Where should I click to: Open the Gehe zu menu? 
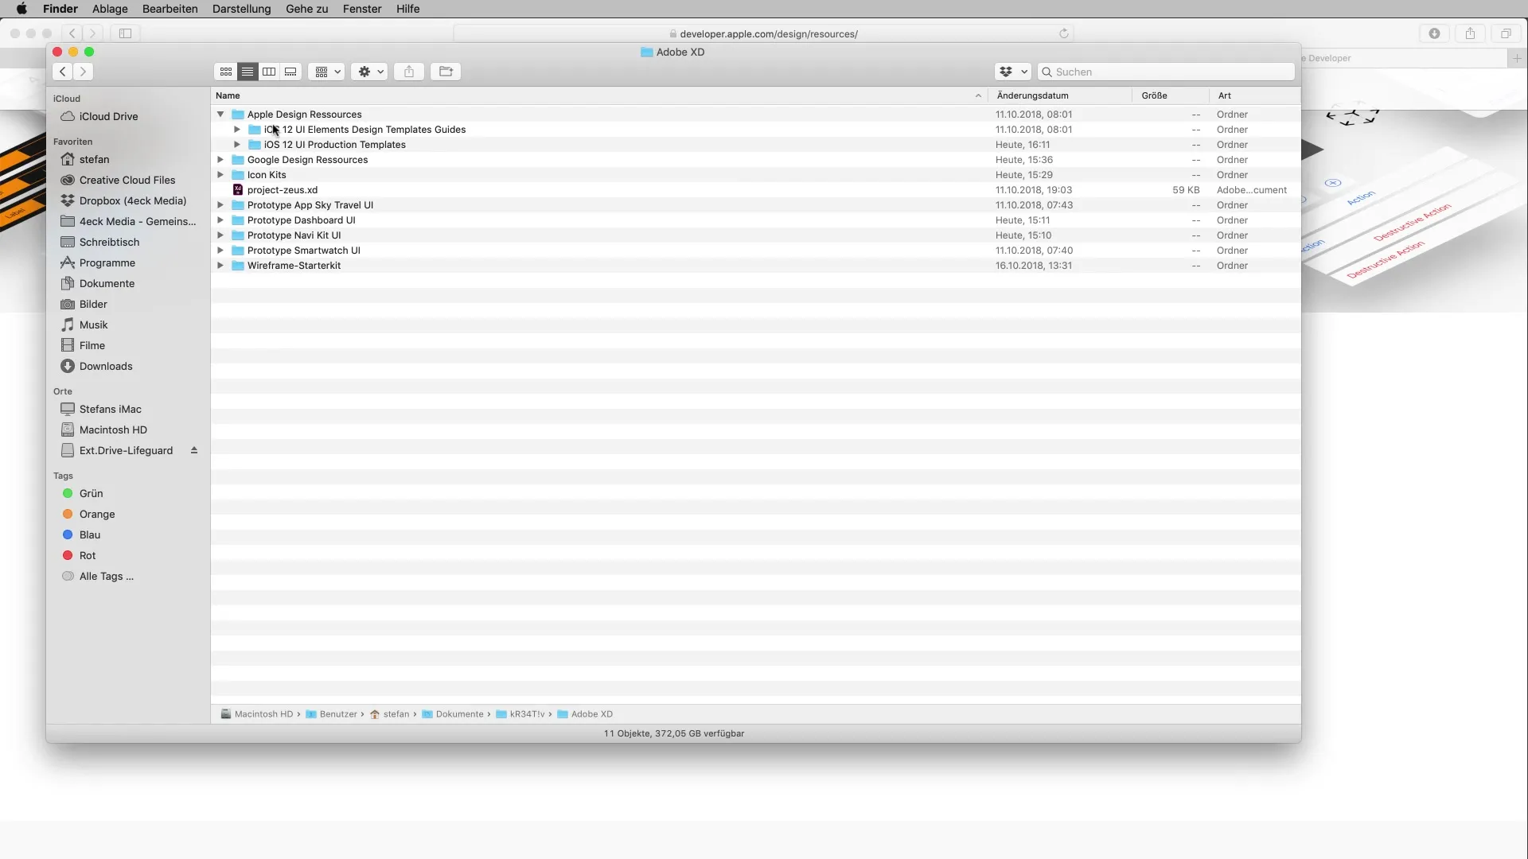pos(307,9)
